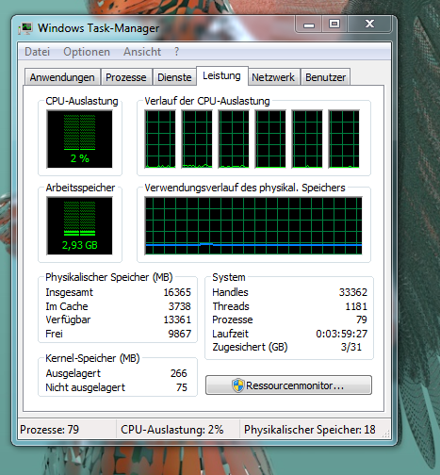
Task: Click the Zugesichert (GB) label
Action: [x=250, y=347]
